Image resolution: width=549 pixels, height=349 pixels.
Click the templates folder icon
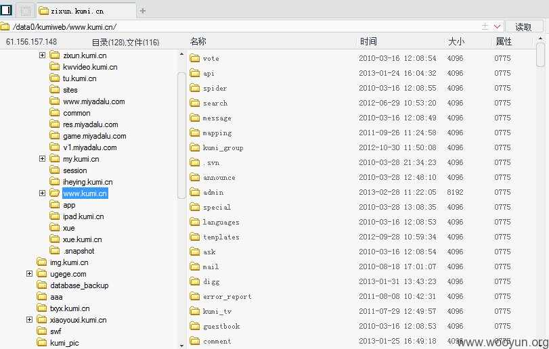(195, 237)
